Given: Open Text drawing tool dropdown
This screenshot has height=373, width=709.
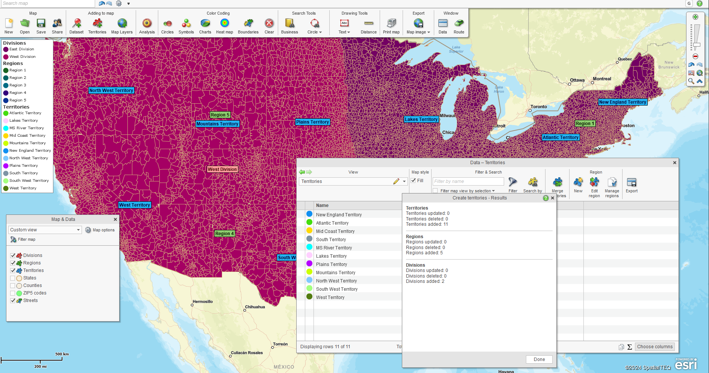Looking at the screenshot, I should tap(348, 32).
